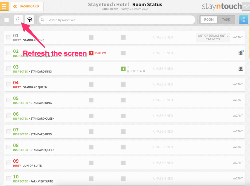Viewport: 250px width, 186px height.
Task: Click Room Status title
Action: (147, 5)
